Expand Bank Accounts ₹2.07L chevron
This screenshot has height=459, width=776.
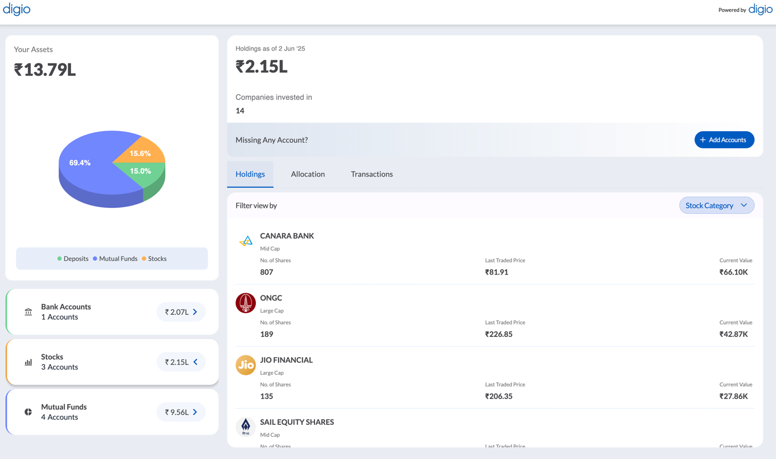pos(195,312)
